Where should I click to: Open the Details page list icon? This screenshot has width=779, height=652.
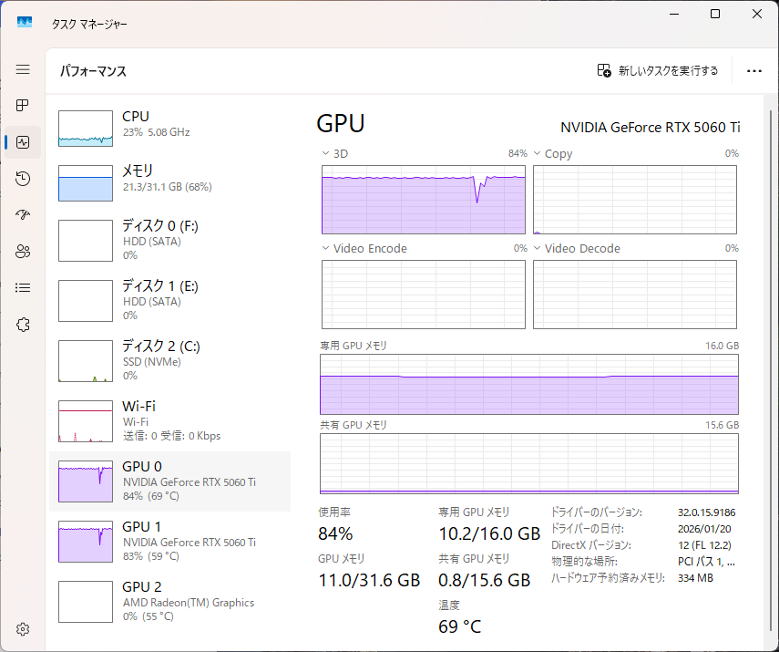[x=23, y=288]
